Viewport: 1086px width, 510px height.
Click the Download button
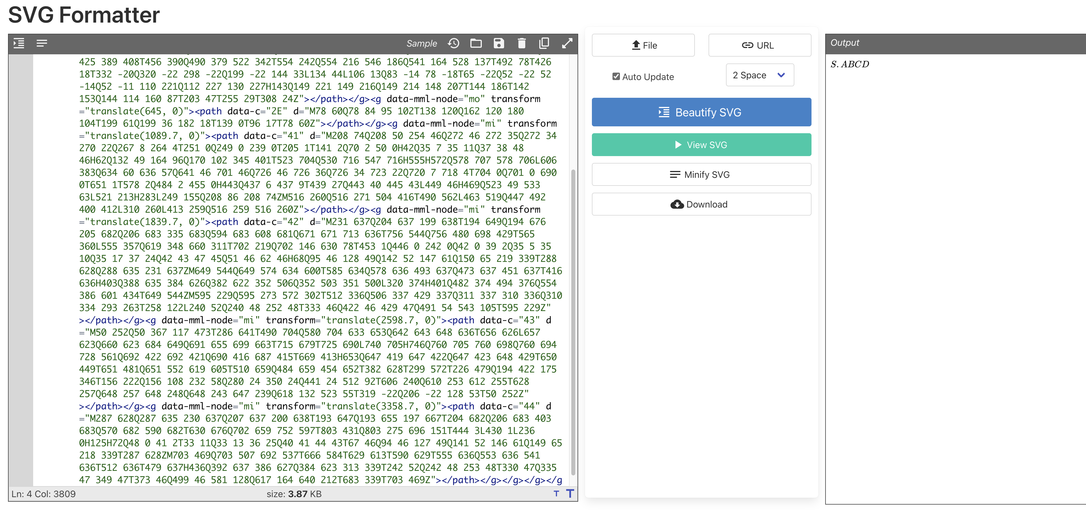701,204
